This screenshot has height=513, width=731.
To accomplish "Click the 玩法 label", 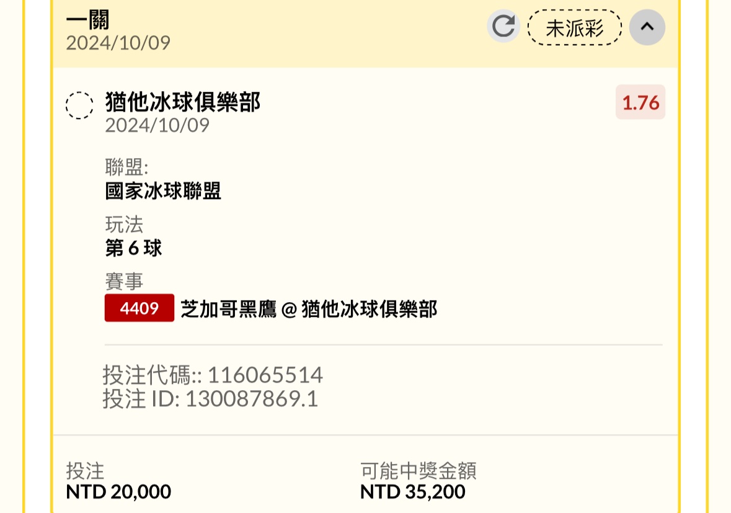I will (x=124, y=224).
